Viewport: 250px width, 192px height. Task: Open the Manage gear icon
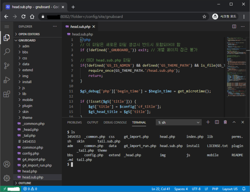coord(7,178)
